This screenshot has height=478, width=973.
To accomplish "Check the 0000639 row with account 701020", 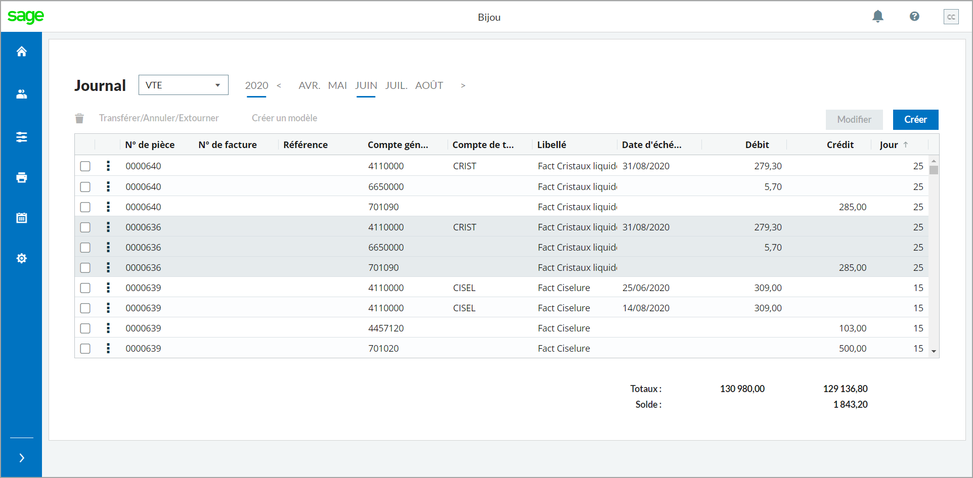I will point(85,349).
